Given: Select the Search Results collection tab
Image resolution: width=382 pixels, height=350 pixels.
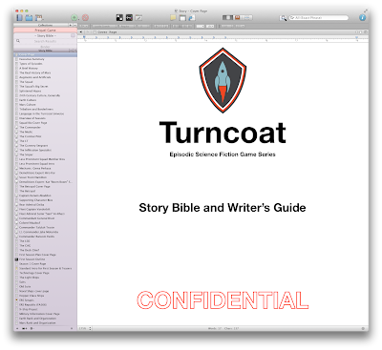Looking at the screenshot, I should pyautogui.click(x=45, y=41).
